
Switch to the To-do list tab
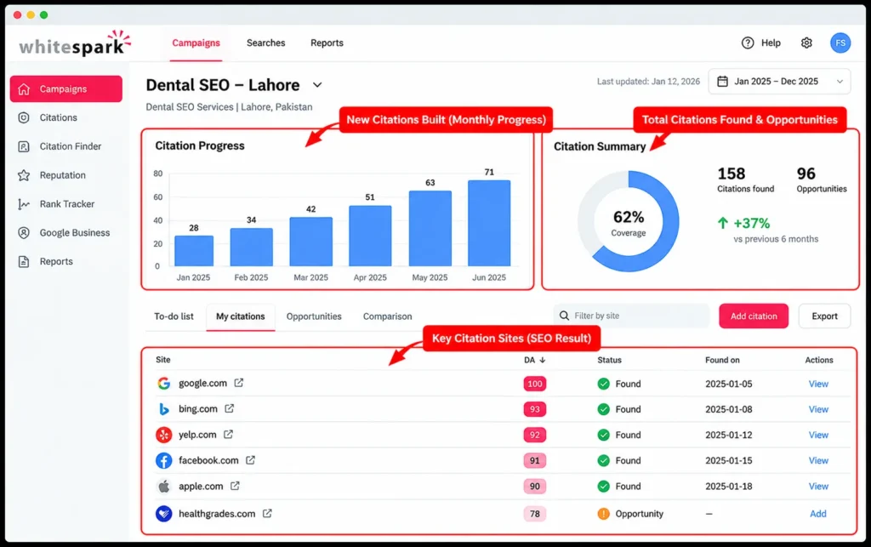tap(174, 316)
